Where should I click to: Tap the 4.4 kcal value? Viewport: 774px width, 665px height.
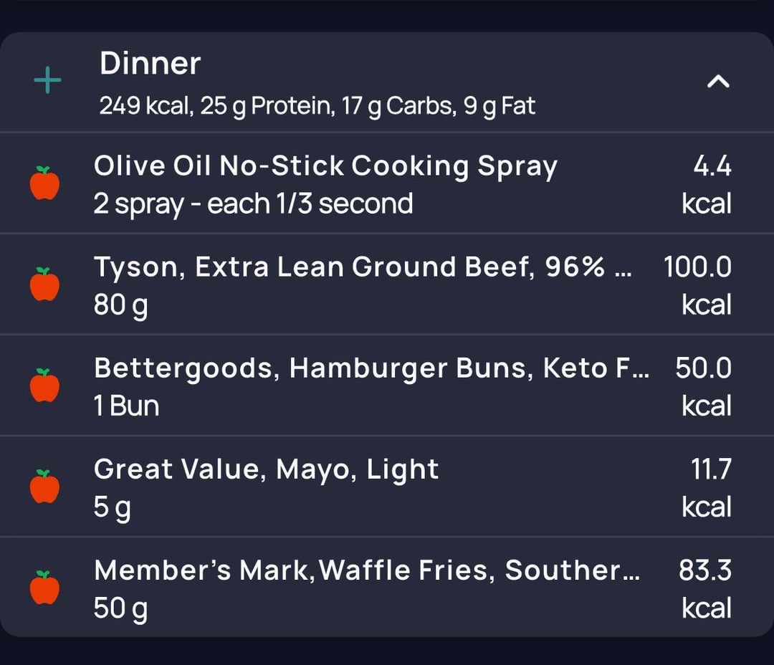click(712, 167)
